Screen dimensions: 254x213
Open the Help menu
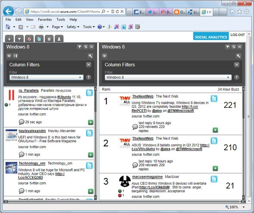pos(73,20)
